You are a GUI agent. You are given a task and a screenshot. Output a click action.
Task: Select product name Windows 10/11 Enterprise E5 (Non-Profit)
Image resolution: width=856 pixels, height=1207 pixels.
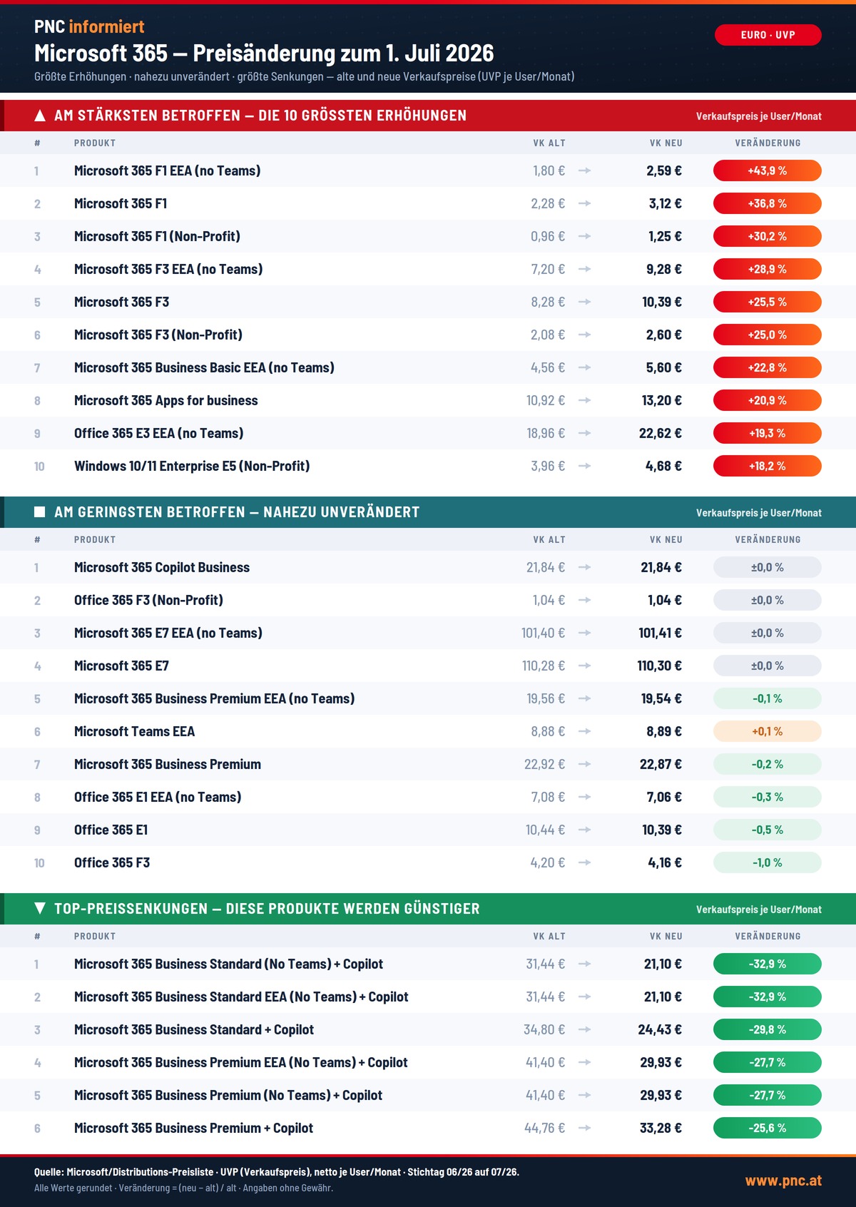(192, 466)
